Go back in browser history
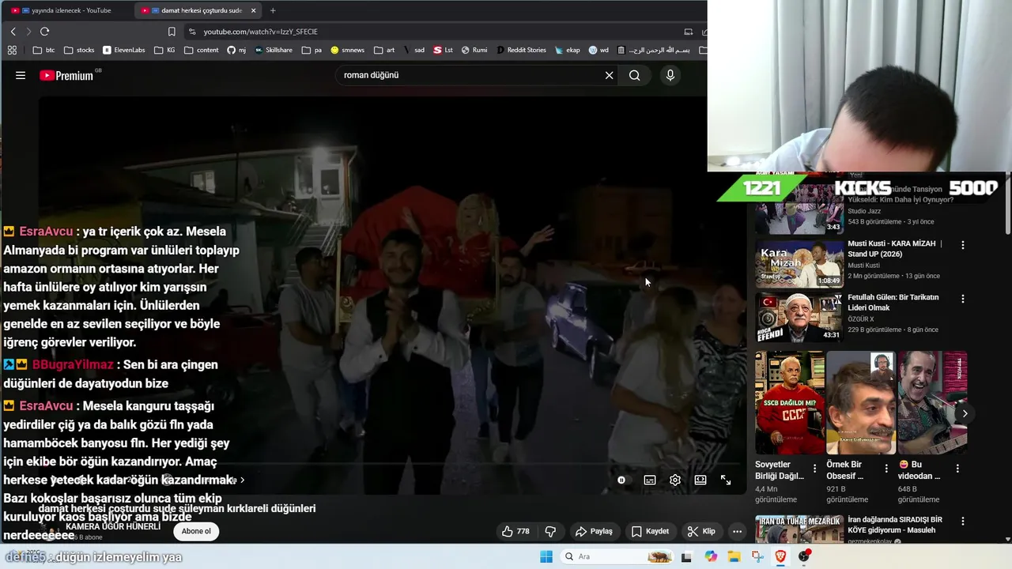This screenshot has height=569, width=1012. (x=13, y=32)
